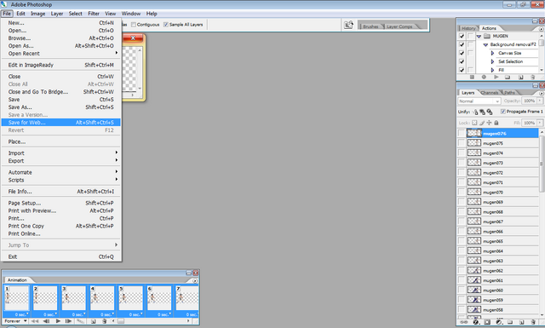Create a new adjustment layer

coord(499,322)
